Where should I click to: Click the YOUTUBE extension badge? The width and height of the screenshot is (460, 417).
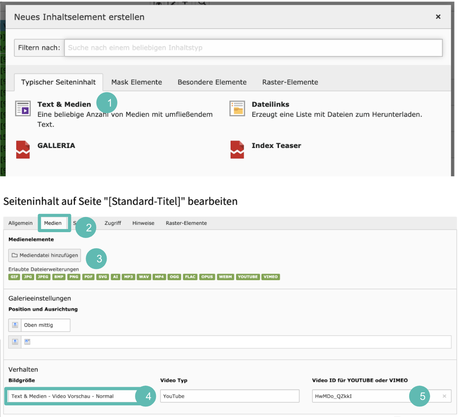pyautogui.click(x=248, y=277)
